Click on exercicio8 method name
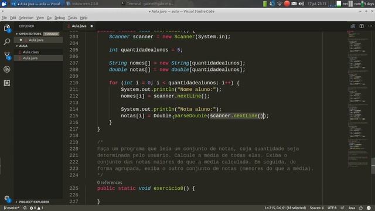This screenshot has height=211, width=375. pos(168,188)
